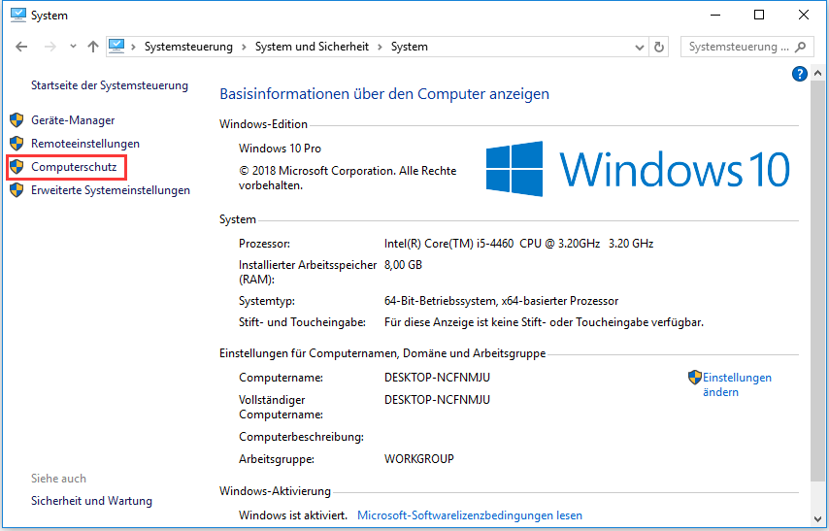Click Windows ist aktiviert text
Viewport: 829px width, 531px height.
click(293, 515)
